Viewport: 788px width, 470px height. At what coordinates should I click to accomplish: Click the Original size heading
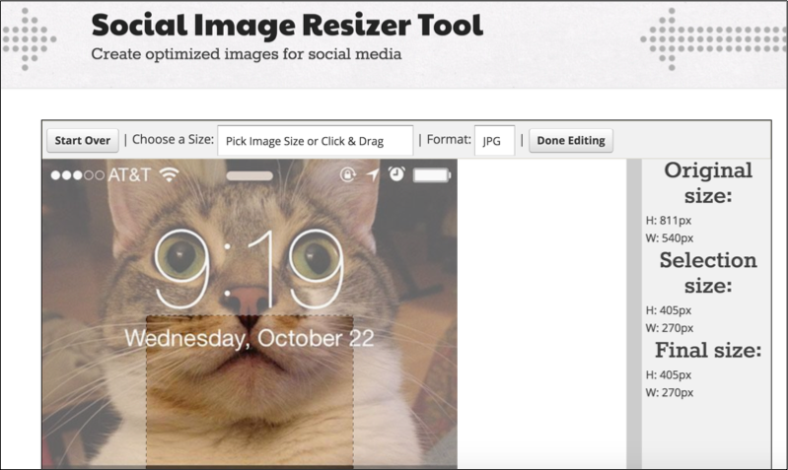point(708,183)
